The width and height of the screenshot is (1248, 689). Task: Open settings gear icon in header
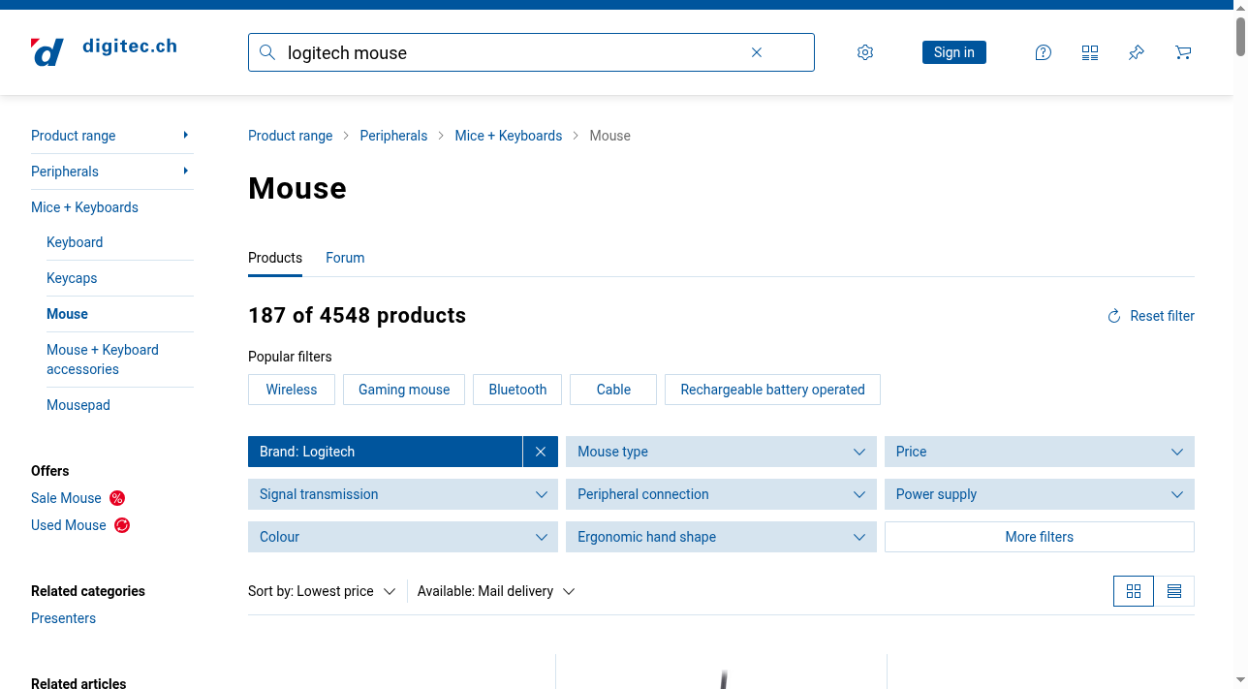pos(865,52)
